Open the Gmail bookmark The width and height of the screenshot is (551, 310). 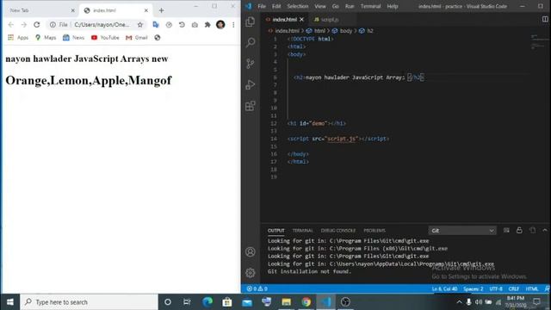(x=137, y=38)
